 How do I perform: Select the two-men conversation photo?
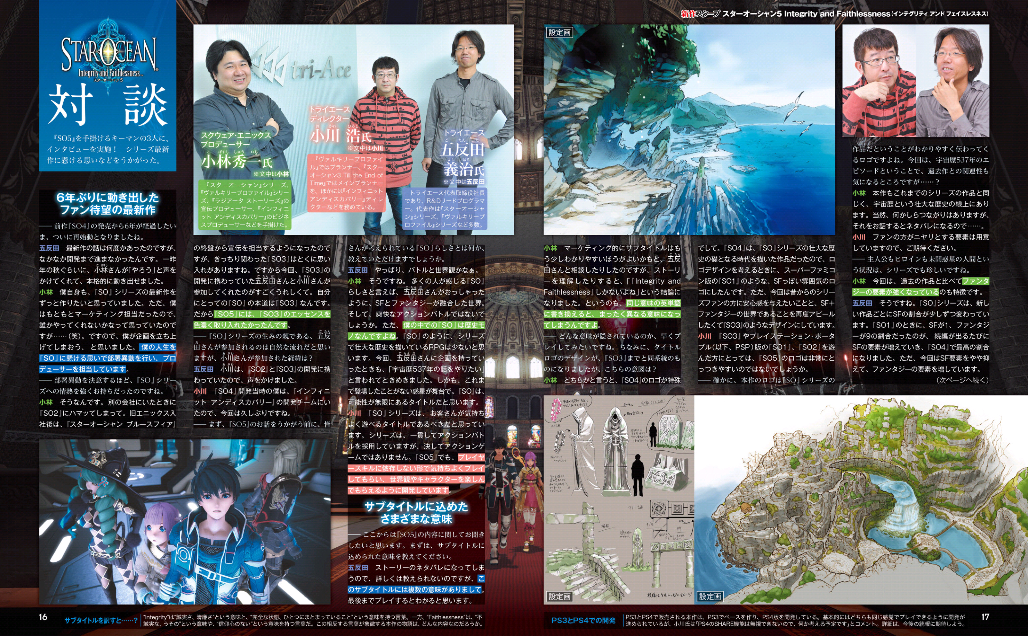(x=915, y=81)
